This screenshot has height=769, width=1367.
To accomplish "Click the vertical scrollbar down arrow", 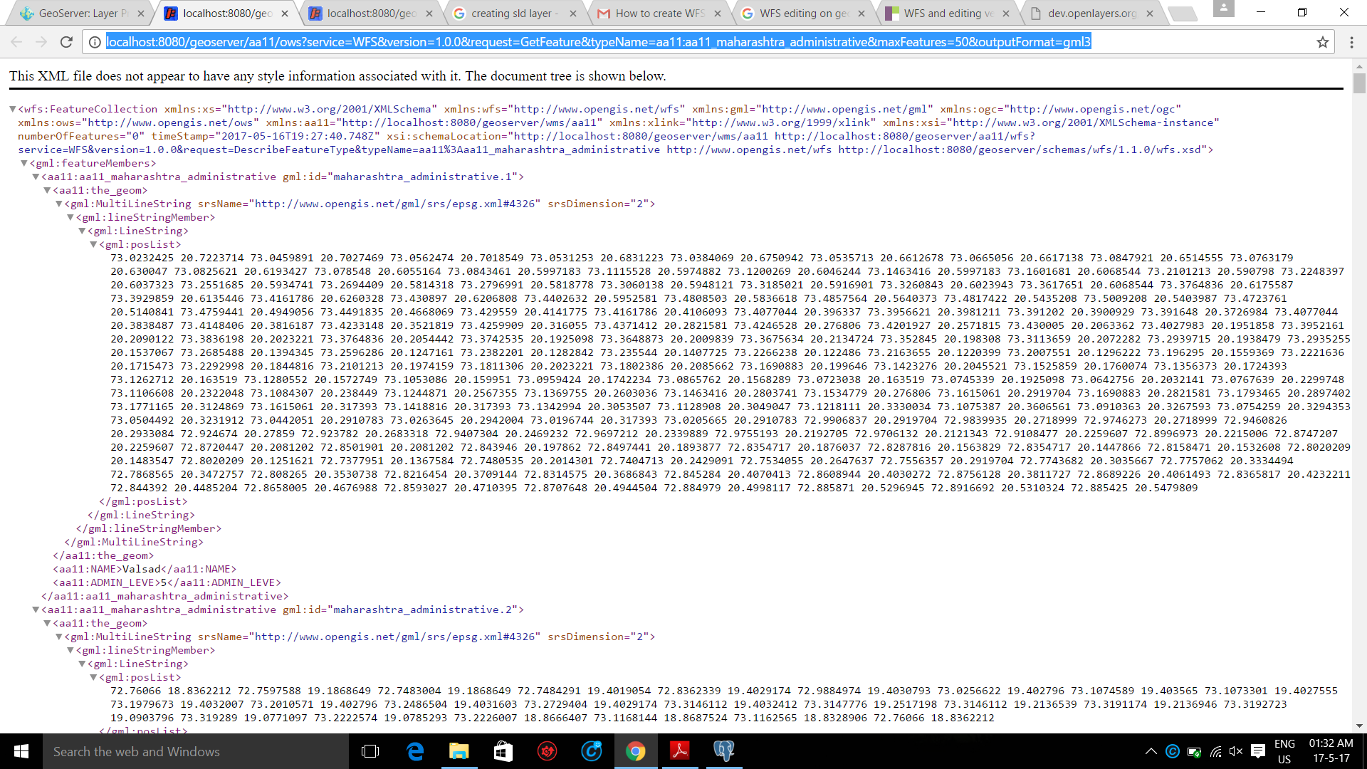I will click(1359, 726).
